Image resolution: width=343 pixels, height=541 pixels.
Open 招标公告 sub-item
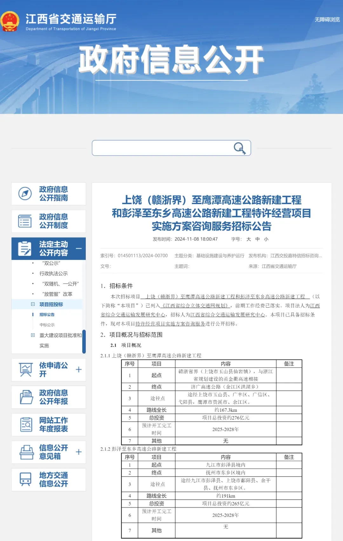47,314
